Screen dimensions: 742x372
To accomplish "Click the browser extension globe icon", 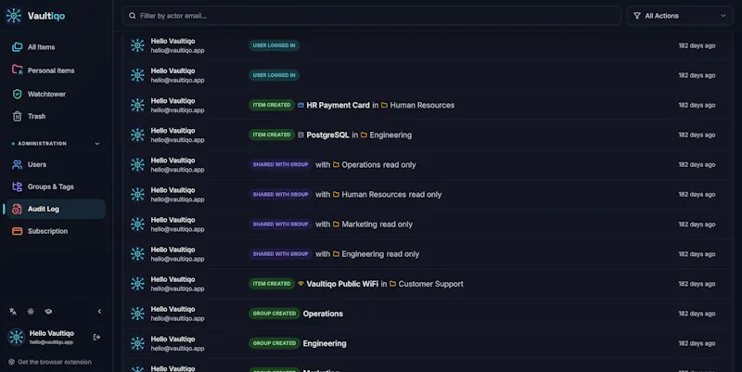I will 11,362.
